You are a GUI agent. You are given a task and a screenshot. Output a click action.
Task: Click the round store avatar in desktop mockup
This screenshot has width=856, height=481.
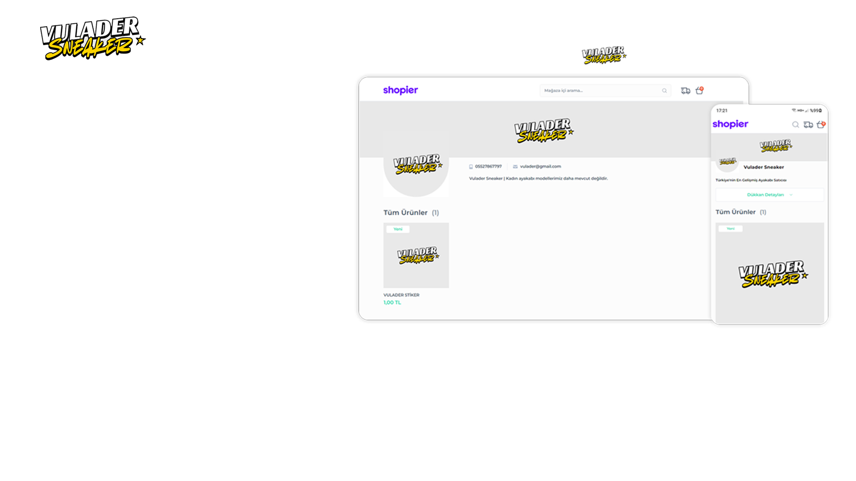click(416, 164)
